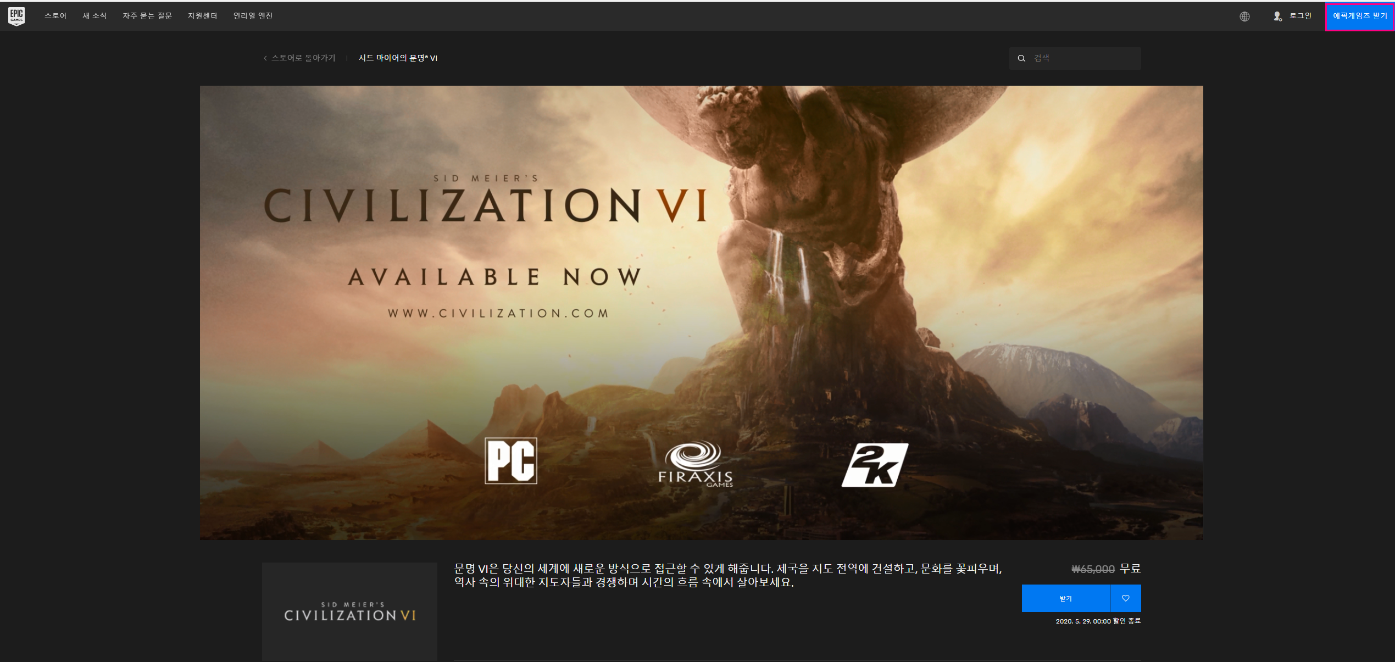This screenshot has width=1395, height=662.
Task: Open the 지원센터 navigation item
Action: coord(203,16)
